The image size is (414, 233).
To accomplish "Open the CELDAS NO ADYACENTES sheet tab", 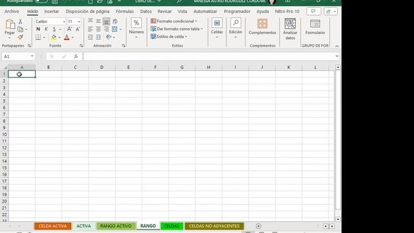I will pos(214,226).
